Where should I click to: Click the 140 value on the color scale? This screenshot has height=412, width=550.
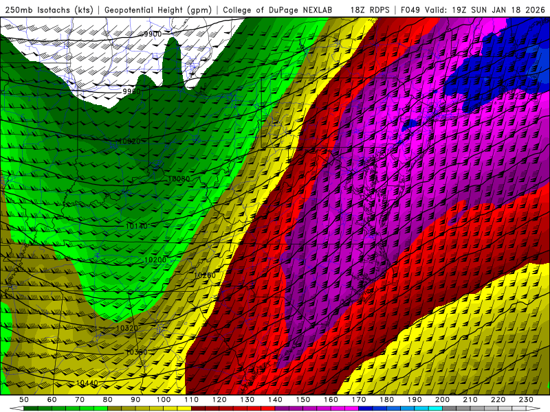[x=275, y=400]
